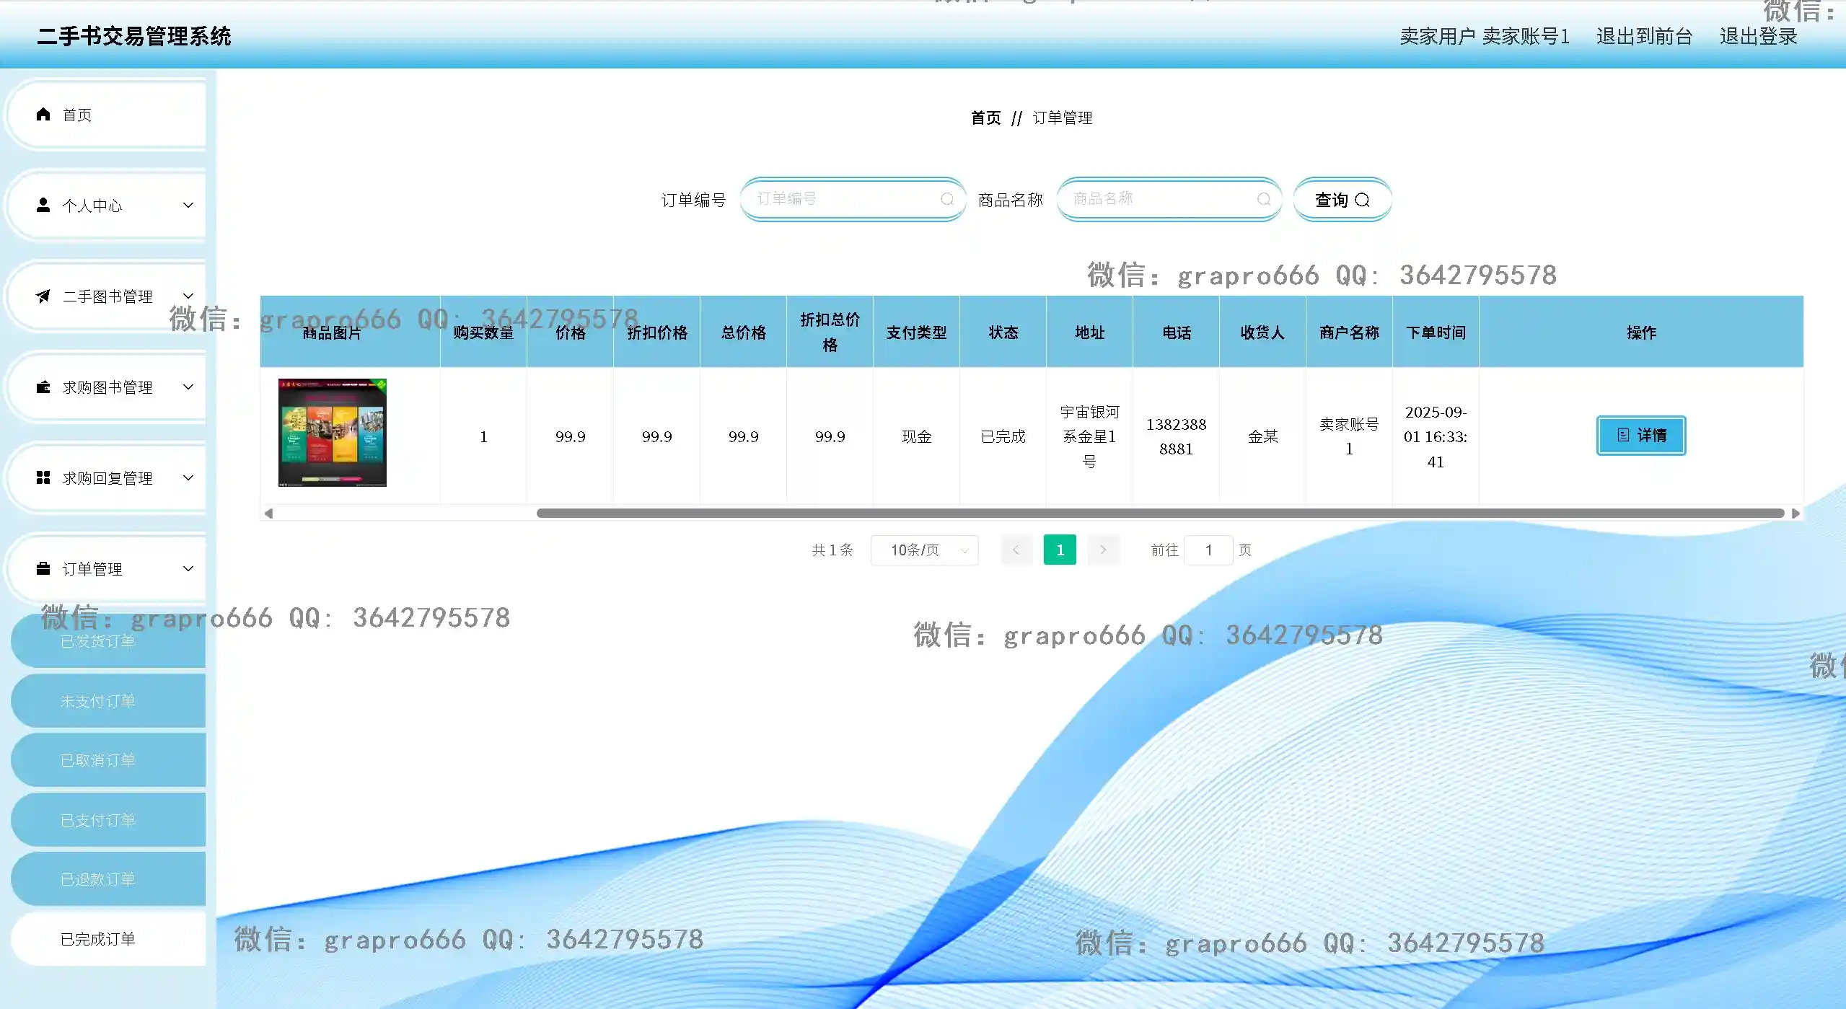Expand the 个人中心 chevron

[188, 206]
